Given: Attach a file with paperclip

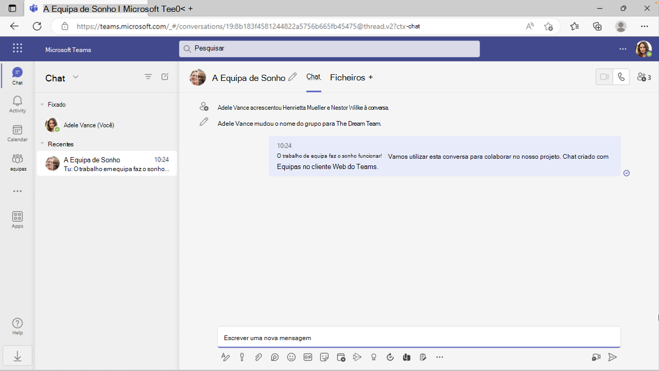Looking at the screenshot, I should [x=258, y=357].
